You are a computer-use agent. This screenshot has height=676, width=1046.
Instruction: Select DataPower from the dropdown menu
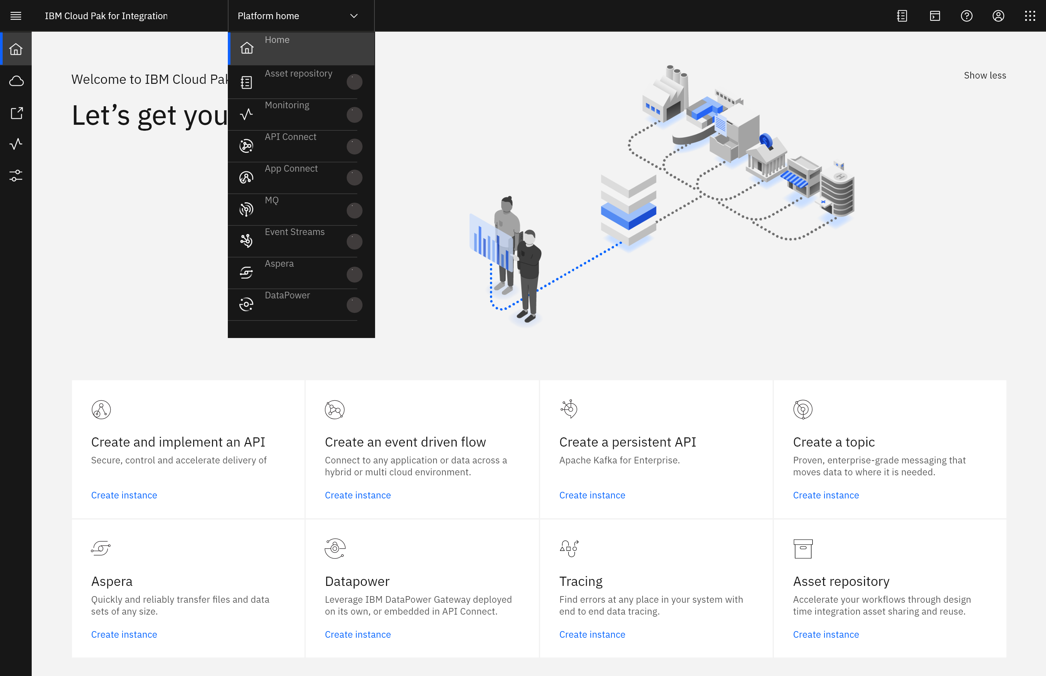click(301, 304)
